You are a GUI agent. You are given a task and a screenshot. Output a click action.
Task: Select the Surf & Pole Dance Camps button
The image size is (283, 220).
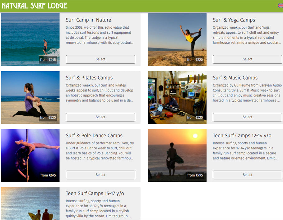(100, 175)
